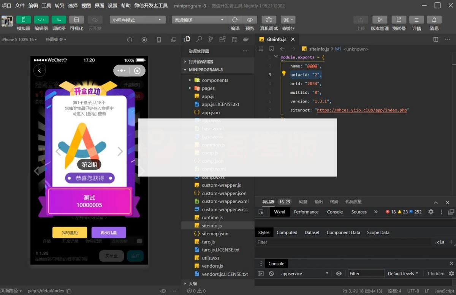
Task: Open the normal compile mode dropdown
Action: pos(199,20)
